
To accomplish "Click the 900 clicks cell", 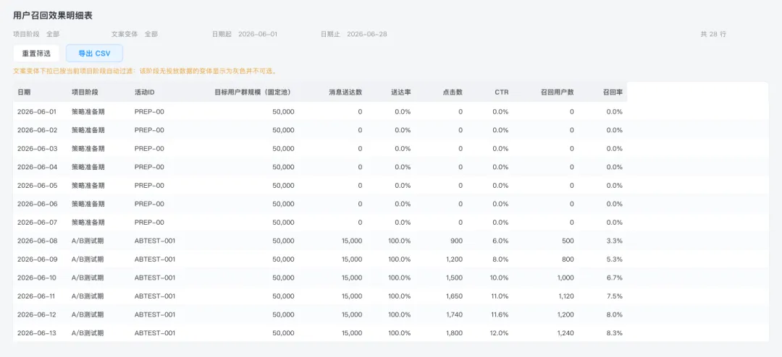I will (x=456, y=241).
